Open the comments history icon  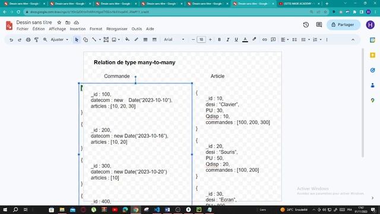(x=319, y=25)
